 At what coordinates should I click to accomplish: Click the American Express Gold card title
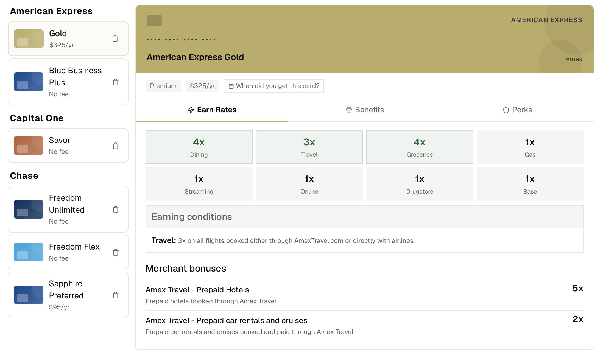click(x=195, y=57)
